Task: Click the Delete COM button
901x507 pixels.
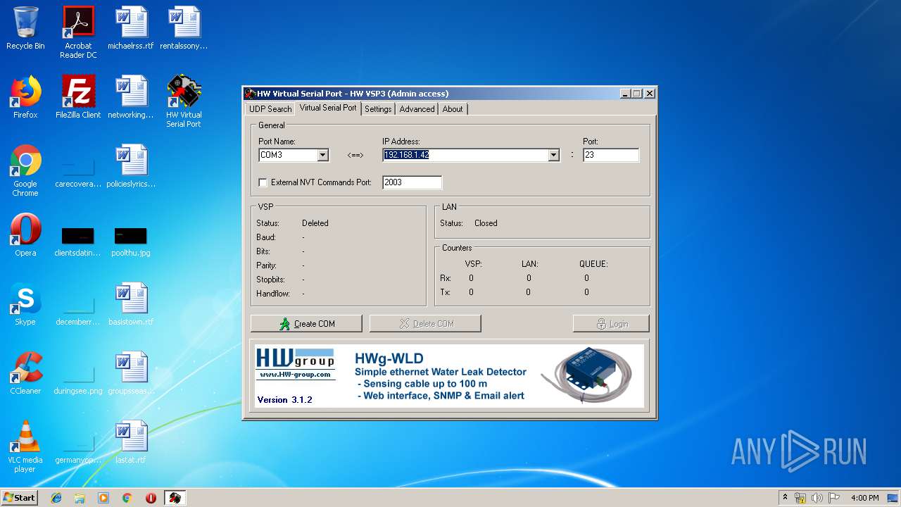Action: point(425,323)
